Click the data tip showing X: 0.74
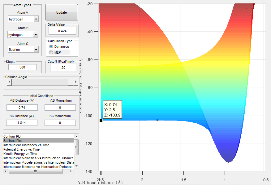Viewport: 271px width, 185px height. click(112, 109)
